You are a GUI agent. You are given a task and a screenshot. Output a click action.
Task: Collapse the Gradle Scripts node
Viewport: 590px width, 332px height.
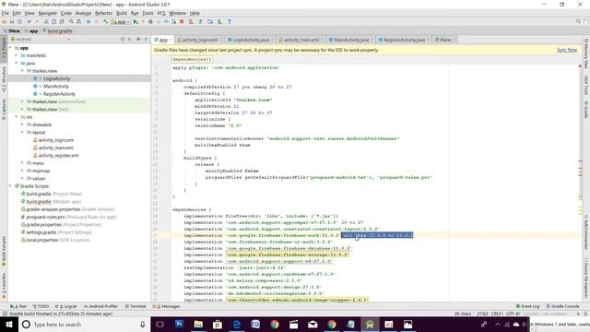(x=10, y=186)
